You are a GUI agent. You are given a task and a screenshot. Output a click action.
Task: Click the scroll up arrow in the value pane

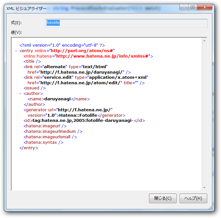(204, 41)
